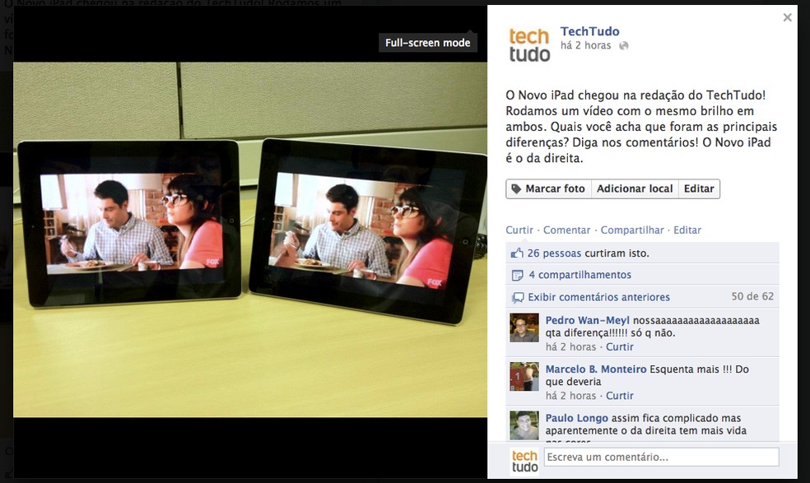810x483 pixels.
Task: Enter Full-screen mode
Action: 427,42
